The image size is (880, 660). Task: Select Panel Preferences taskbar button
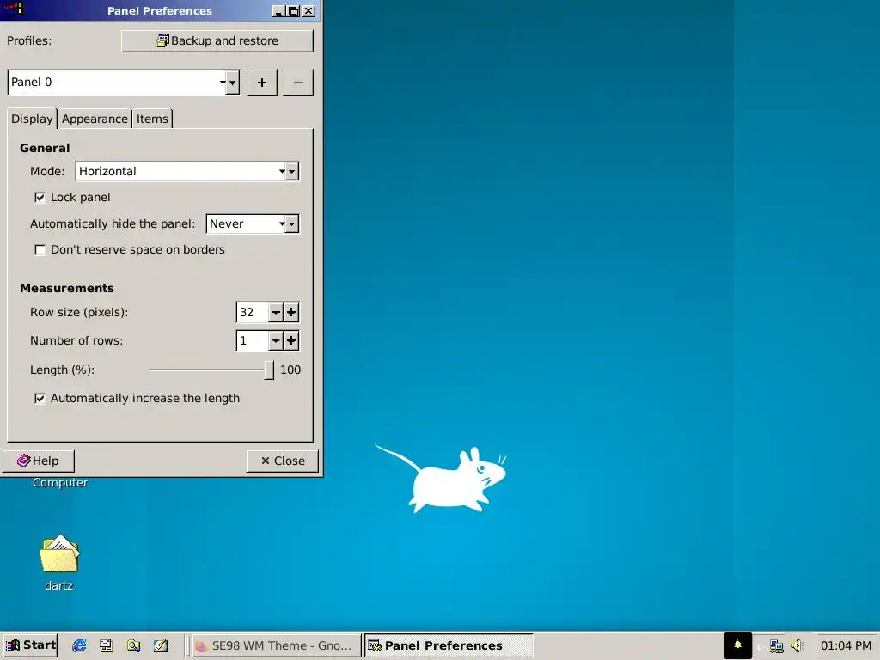tap(449, 645)
